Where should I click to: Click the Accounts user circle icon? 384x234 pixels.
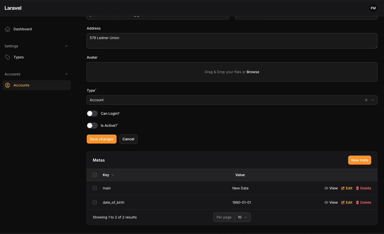8,85
